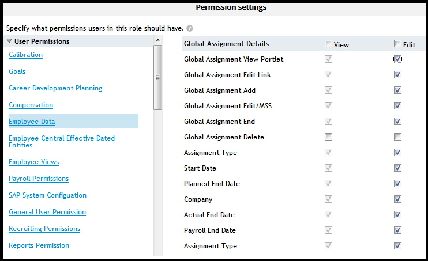This screenshot has height=261, width=428.
Task: Enable Edit for Global Assignment Delete
Action: click(x=397, y=137)
